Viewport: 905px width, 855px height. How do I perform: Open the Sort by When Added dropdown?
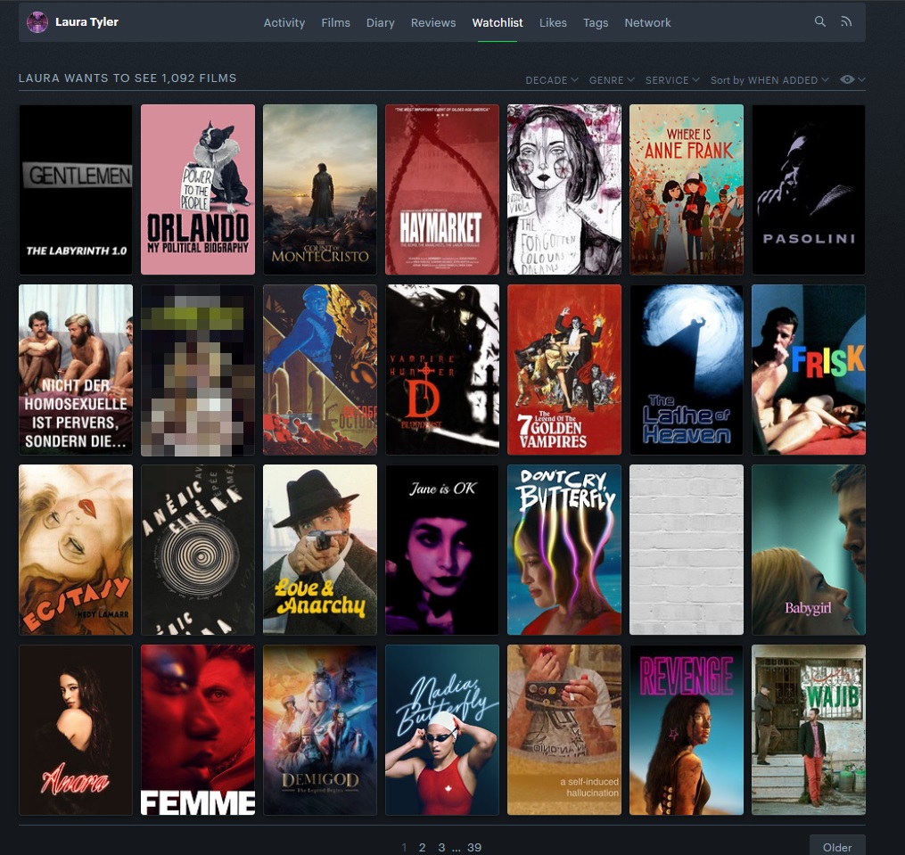[769, 80]
